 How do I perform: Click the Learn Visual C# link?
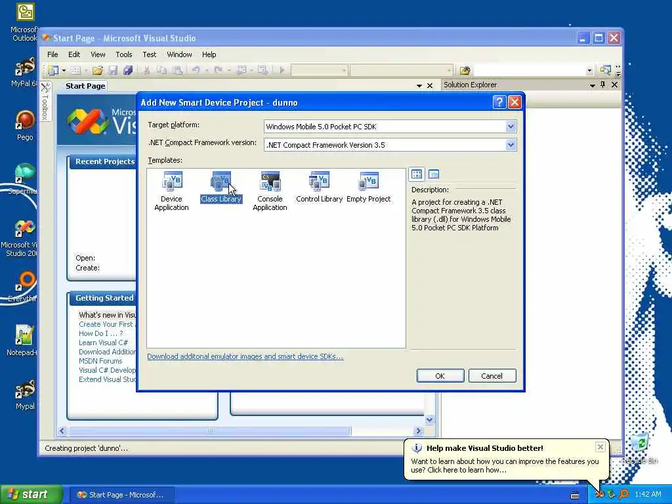[103, 343]
